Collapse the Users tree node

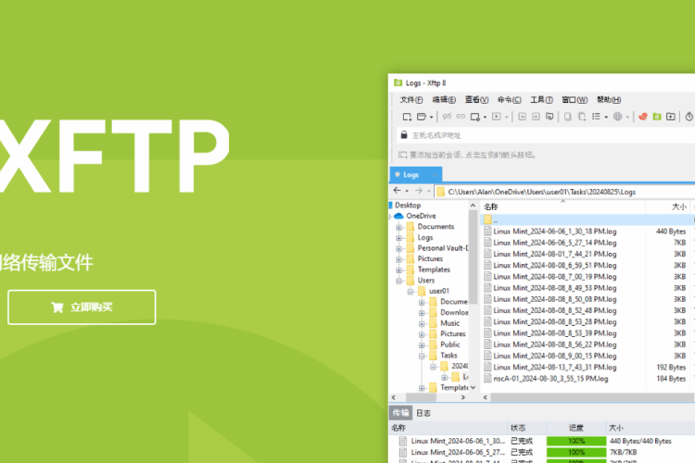coord(398,281)
